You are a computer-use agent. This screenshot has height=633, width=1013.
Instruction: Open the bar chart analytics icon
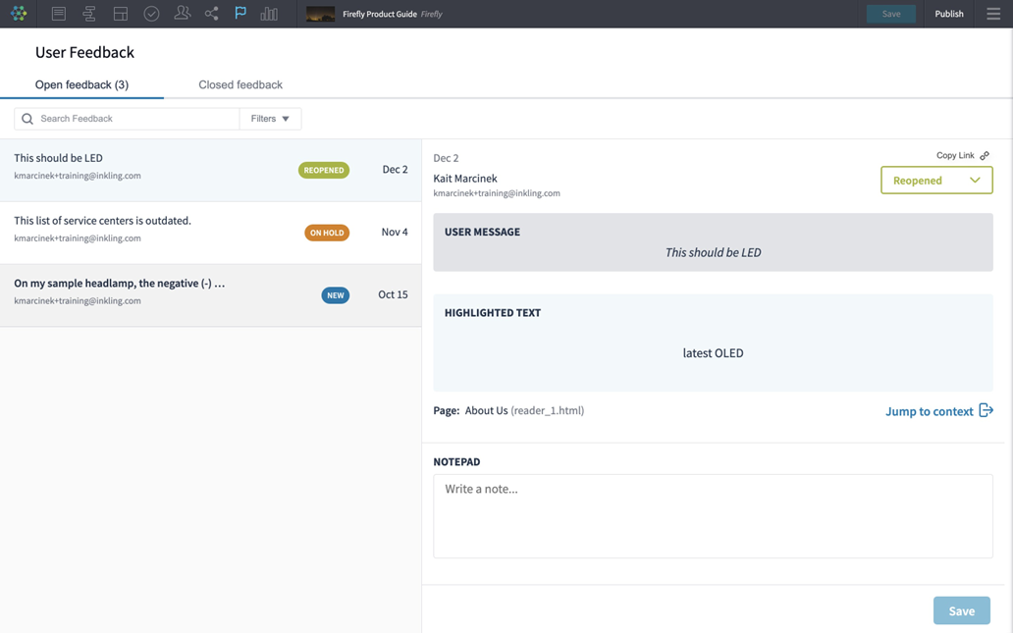(x=269, y=14)
